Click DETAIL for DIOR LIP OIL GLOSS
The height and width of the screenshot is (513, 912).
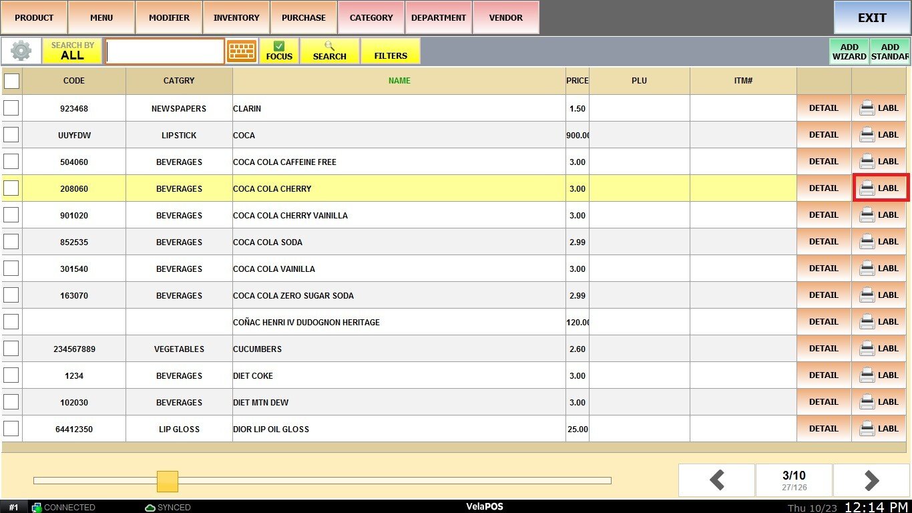tap(823, 429)
